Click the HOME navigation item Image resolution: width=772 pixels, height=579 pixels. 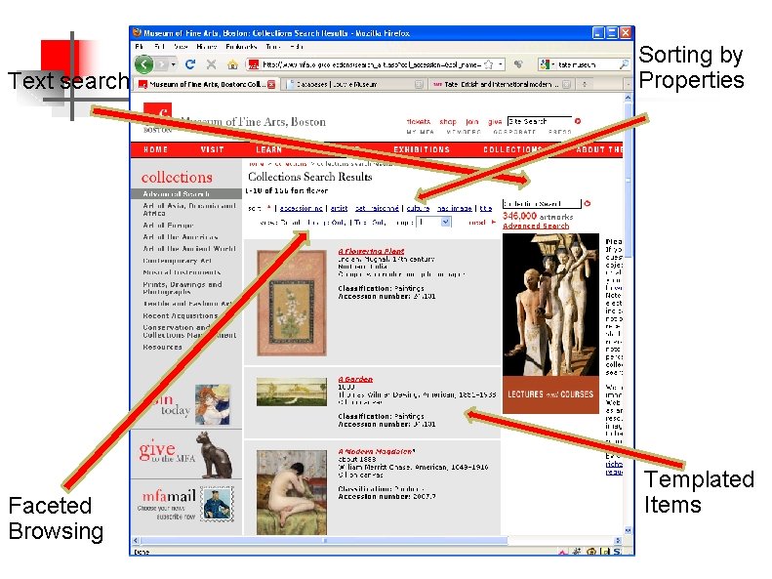tap(155, 149)
